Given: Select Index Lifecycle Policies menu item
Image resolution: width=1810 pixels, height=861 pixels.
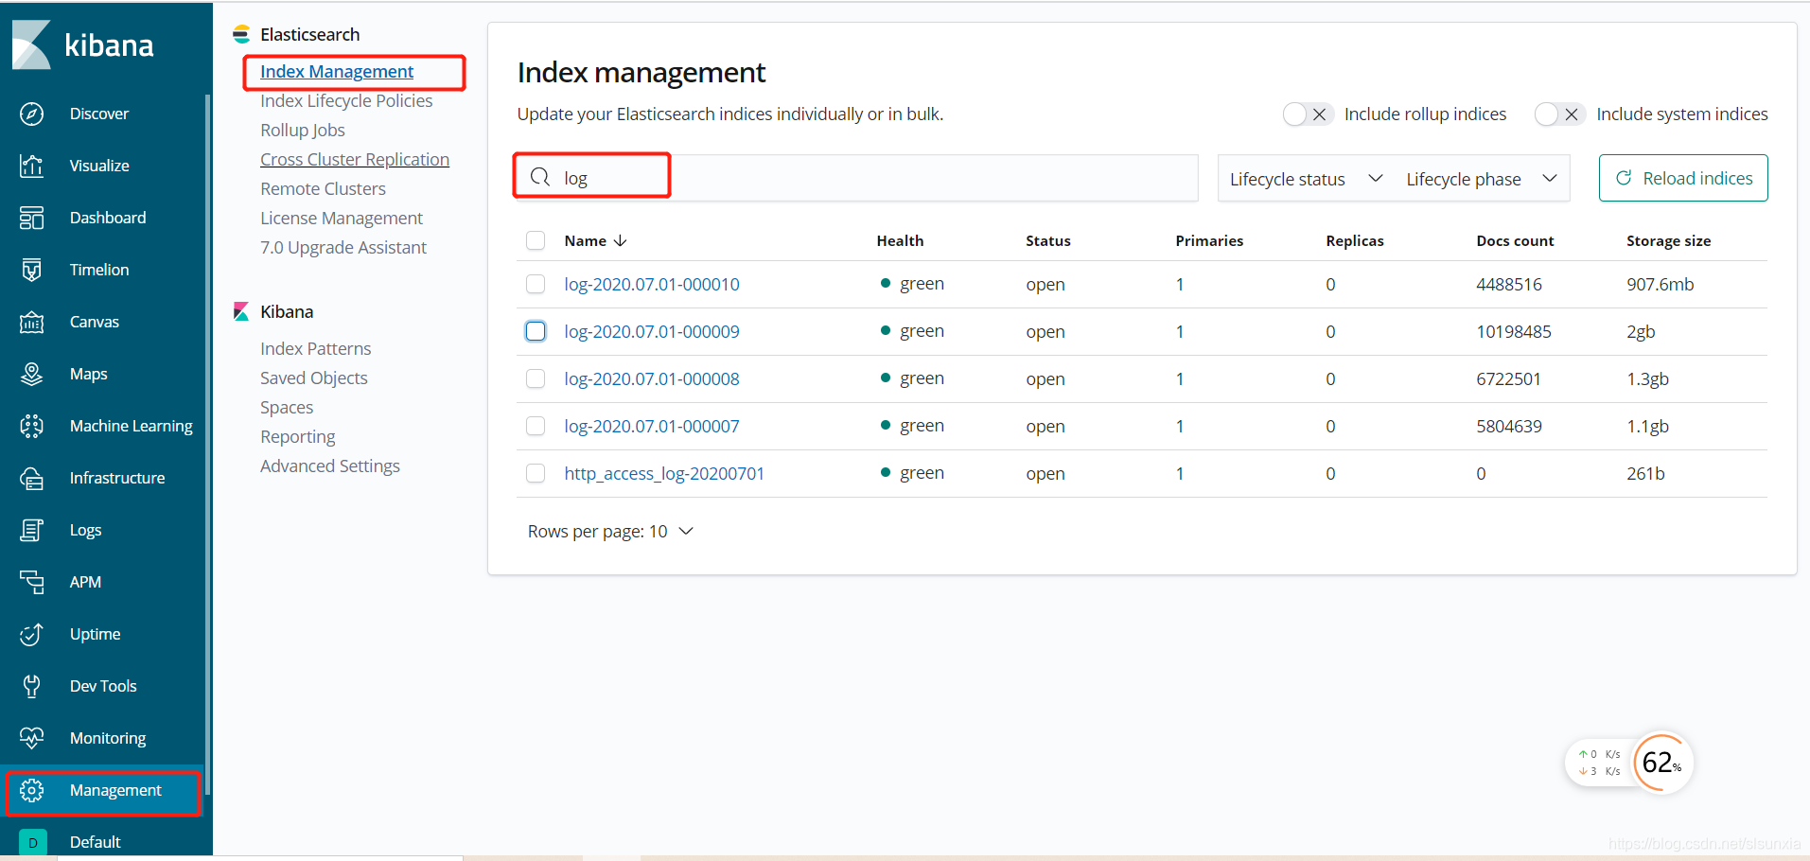Looking at the screenshot, I should pos(346,100).
